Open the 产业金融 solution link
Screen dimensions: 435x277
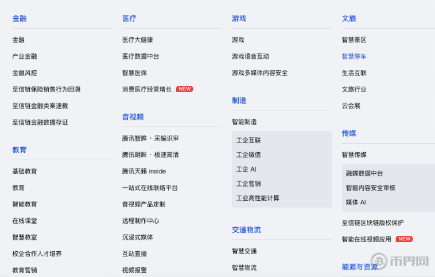25,57
